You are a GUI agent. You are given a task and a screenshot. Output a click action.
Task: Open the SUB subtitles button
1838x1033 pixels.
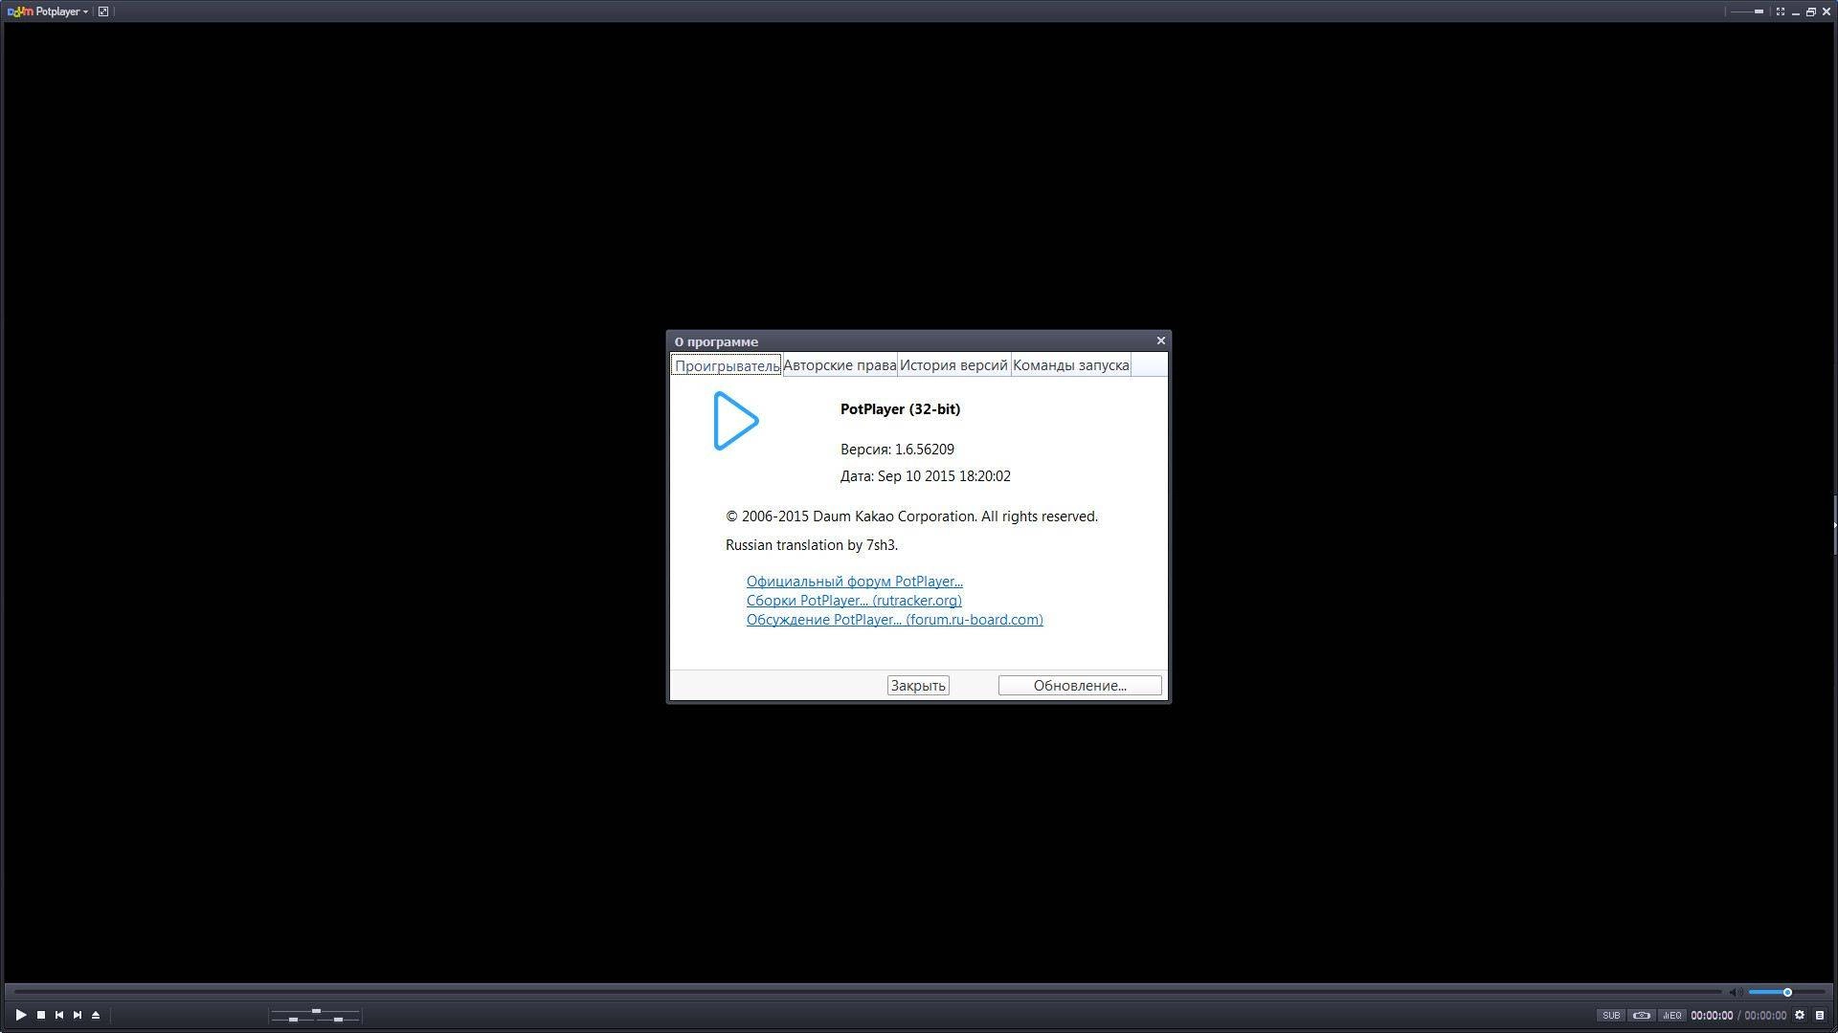click(x=1611, y=1016)
